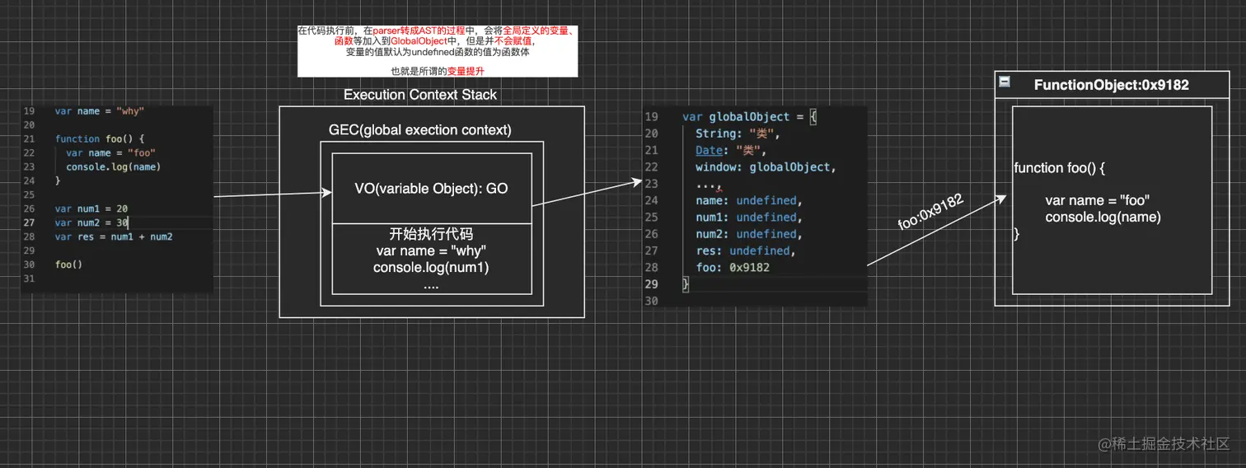Select the 变量提升 note line
The image size is (1246, 468).
(x=438, y=71)
